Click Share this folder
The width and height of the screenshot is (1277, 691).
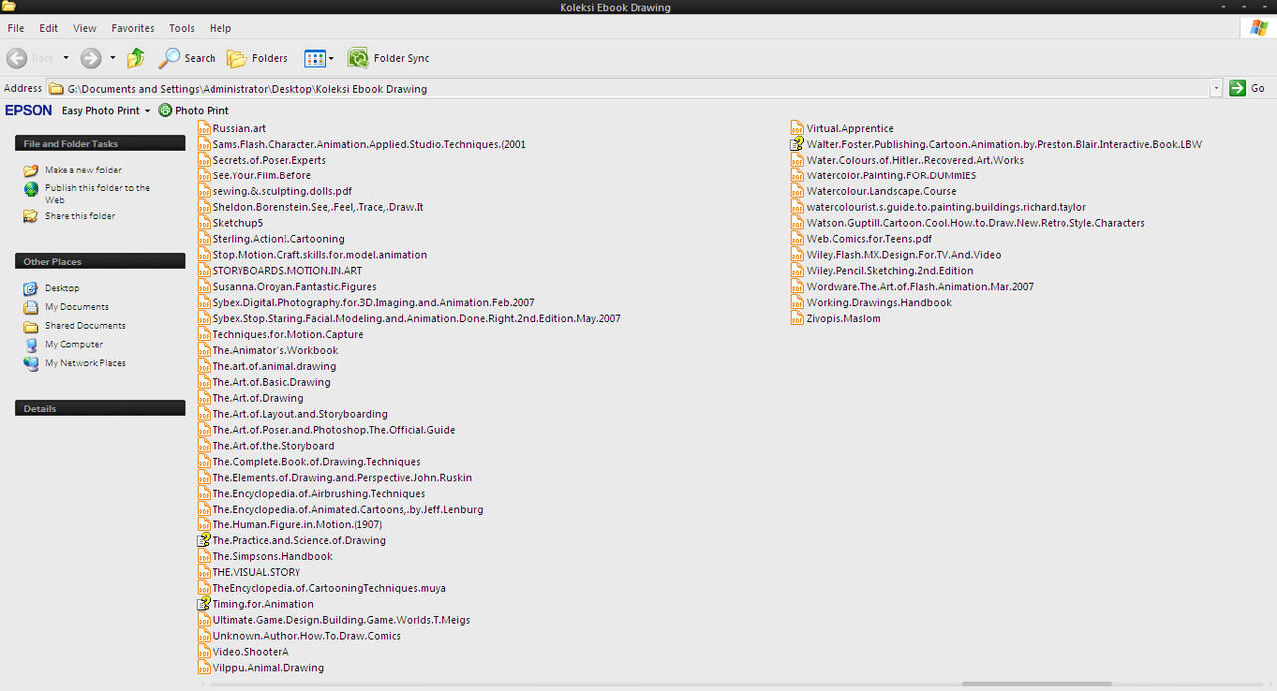point(80,216)
